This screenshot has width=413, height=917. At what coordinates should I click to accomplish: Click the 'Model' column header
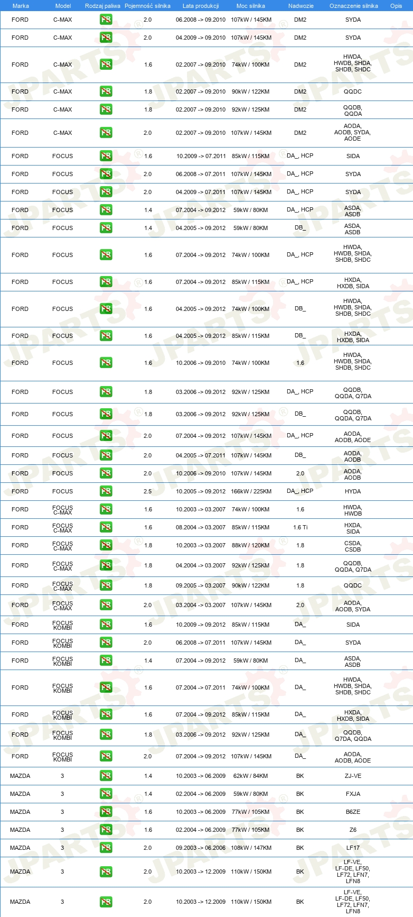(x=63, y=6)
